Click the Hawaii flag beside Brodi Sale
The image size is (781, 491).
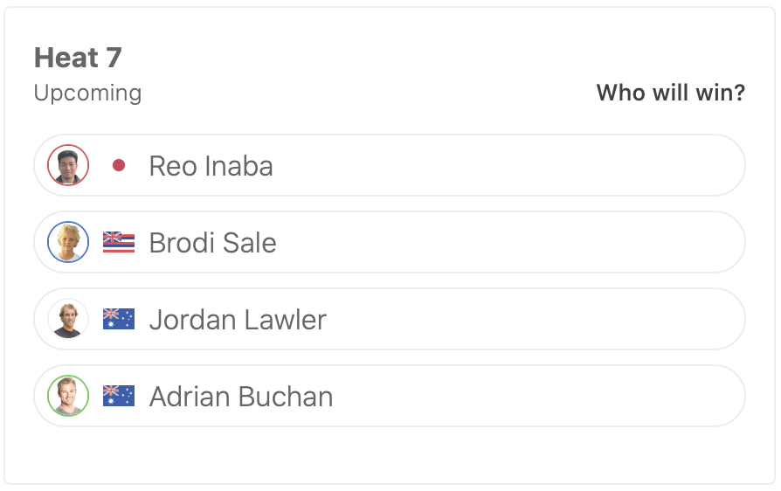coord(119,242)
